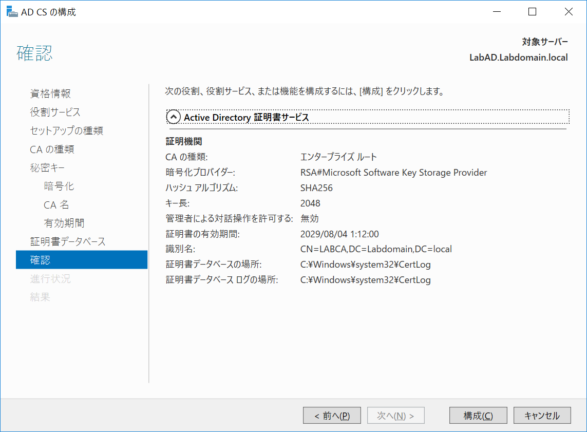Click the LabAD.Labdomain.local server name

point(519,58)
